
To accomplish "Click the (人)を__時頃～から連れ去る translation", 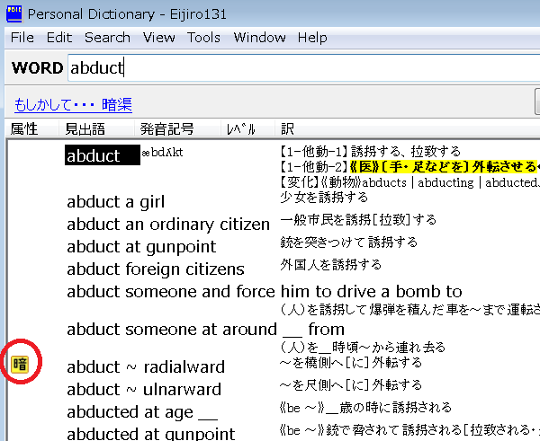I will click(363, 348).
